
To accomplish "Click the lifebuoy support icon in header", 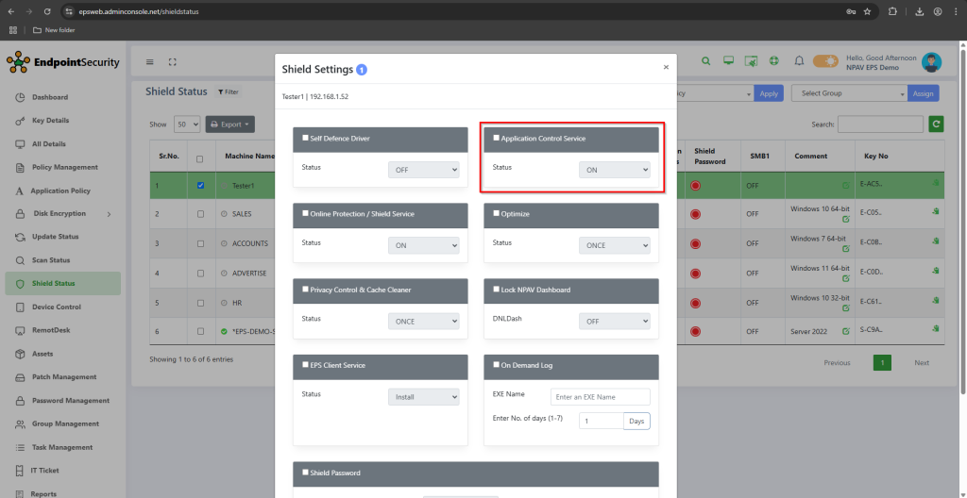I will click(773, 61).
